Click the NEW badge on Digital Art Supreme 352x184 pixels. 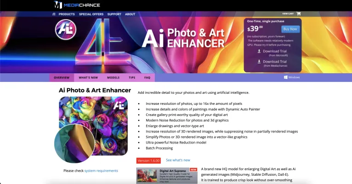pyautogui.click(x=193, y=170)
